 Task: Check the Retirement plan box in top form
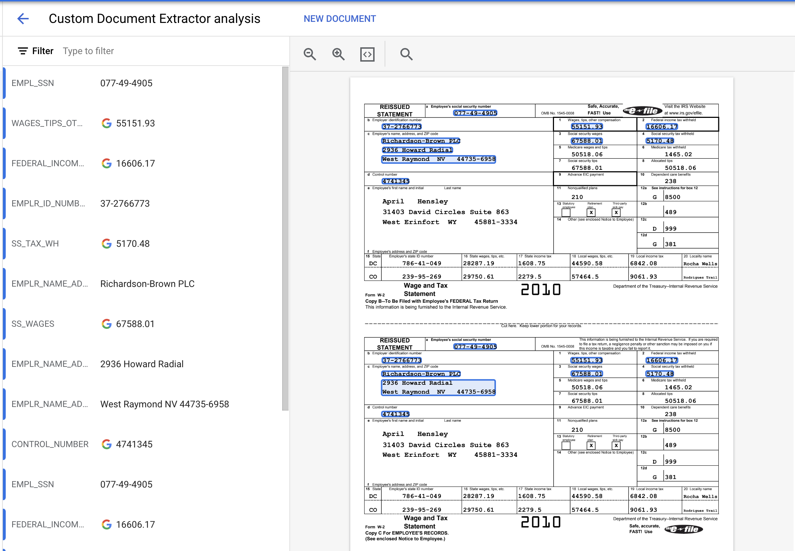click(x=591, y=212)
